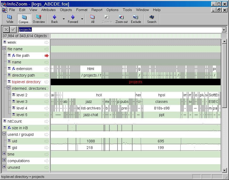The height and width of the screenshot is (180, 229).
Task: Open the value input combo box dropdown
Action: (224, 30)
